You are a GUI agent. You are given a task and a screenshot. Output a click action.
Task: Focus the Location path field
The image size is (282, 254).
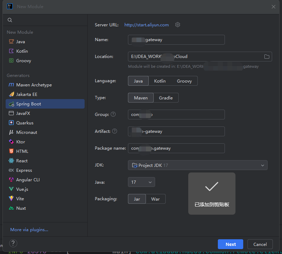(x=200, y=57)
